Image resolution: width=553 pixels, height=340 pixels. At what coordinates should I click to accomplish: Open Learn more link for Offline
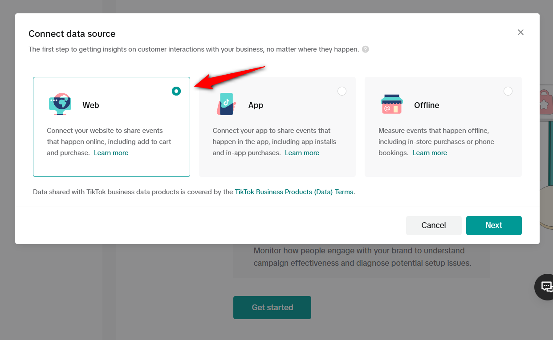tap(430, 153)
